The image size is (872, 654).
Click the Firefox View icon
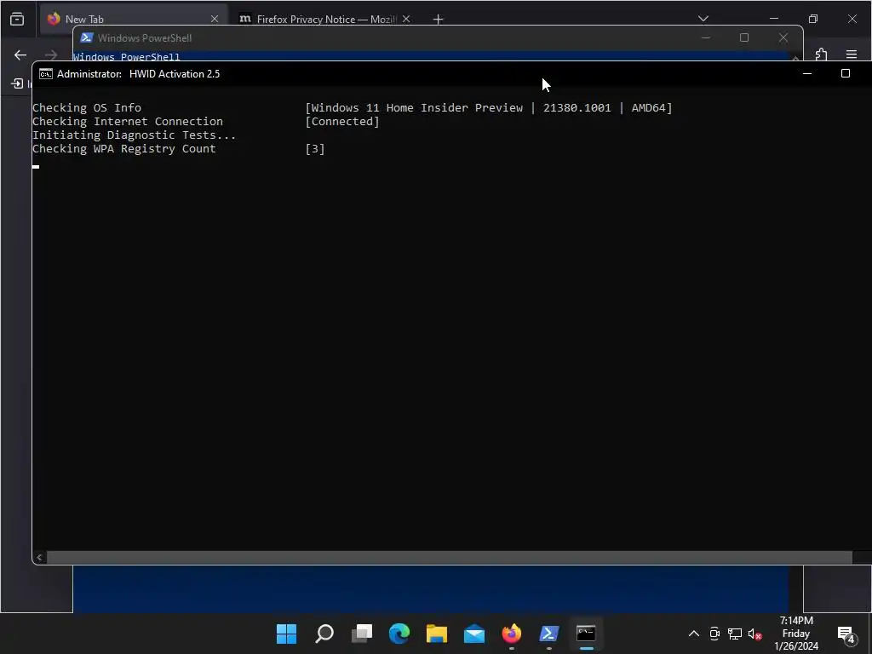[x=17, y=19]
